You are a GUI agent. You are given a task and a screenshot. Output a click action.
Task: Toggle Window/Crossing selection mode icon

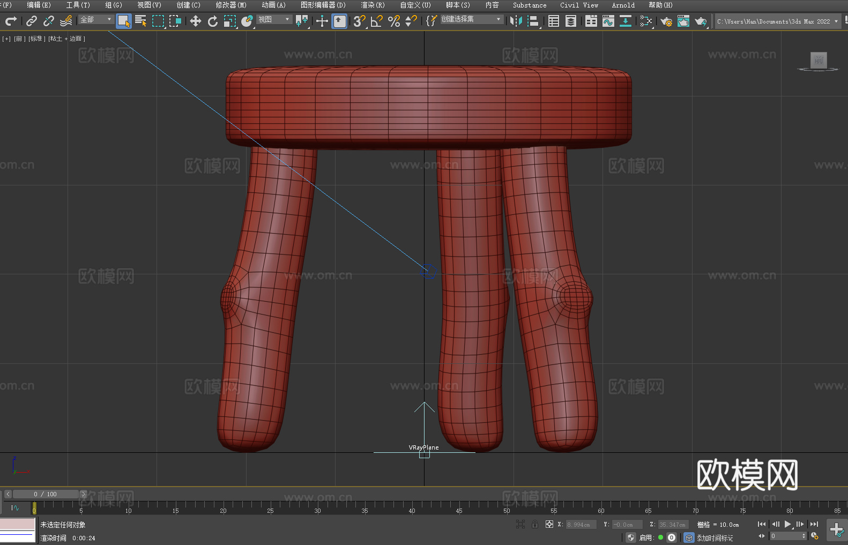(x=175, y=21)
